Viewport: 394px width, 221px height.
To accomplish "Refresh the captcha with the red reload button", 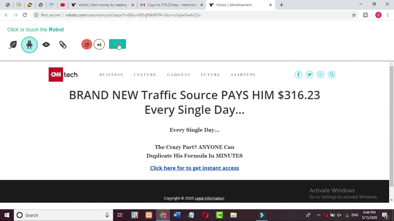I will click(87, 45).
